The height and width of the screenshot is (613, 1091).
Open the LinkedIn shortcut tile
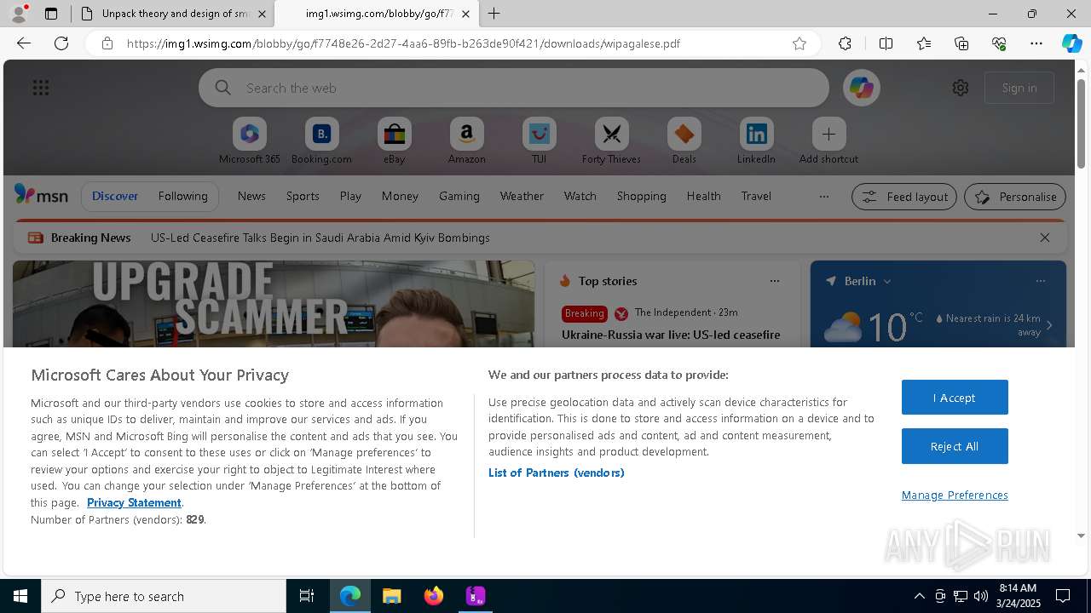tap(756, 141)
